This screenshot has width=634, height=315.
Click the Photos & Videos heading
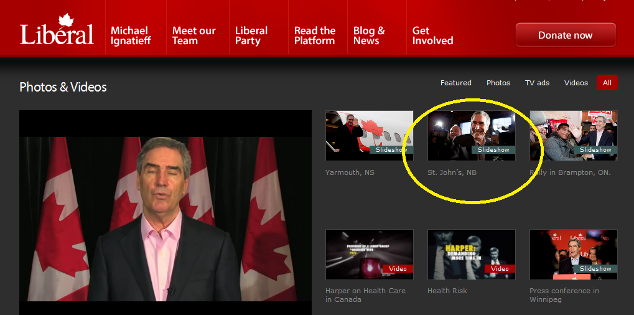(x=63, y=87)
